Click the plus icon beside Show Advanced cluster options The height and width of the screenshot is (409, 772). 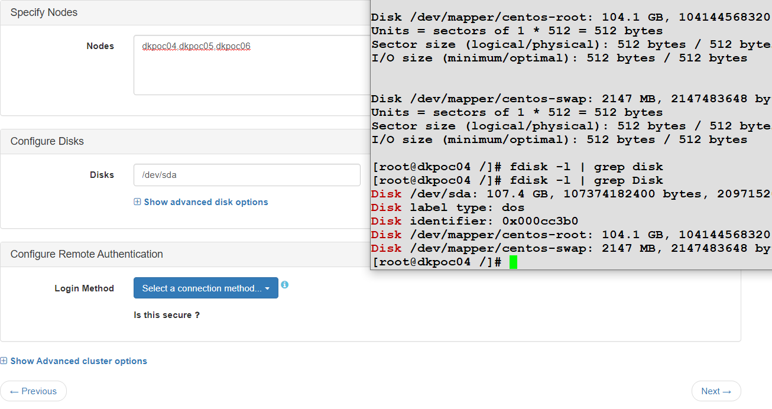pos(4,361)
